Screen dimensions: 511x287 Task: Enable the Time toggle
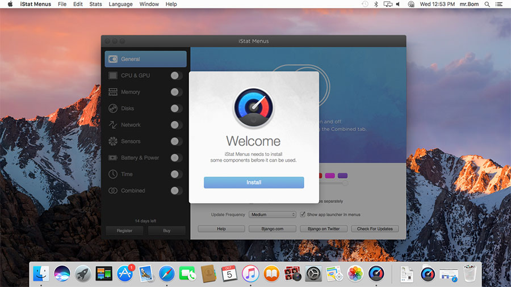177,174
